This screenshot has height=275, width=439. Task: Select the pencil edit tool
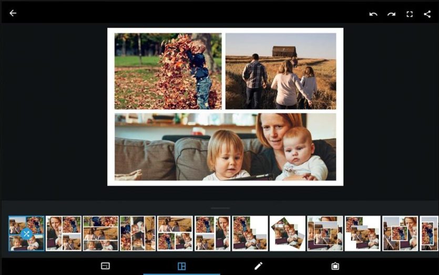tap(258, 266)
